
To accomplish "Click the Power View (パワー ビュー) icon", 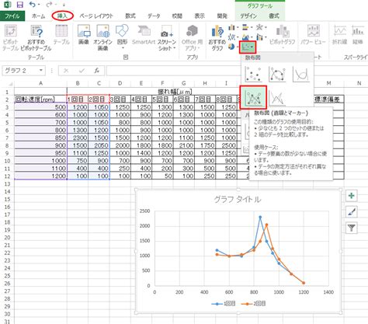I will (x=313, y=35).
